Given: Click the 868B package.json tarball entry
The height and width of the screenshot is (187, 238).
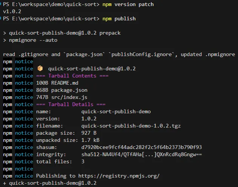Looking at the screenshot, I should click(62, 90).
